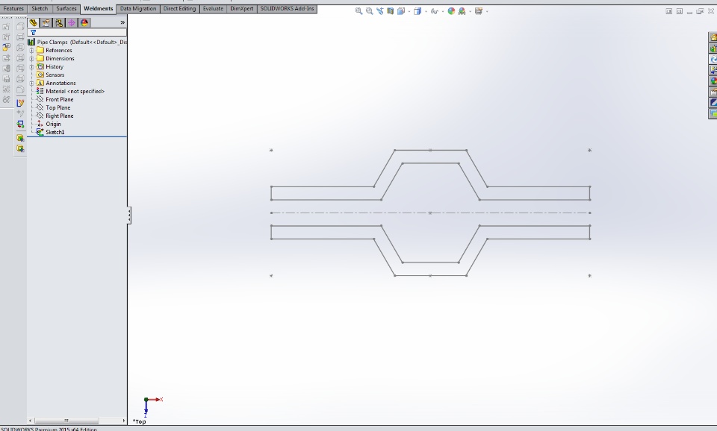Screen dimensions: 717x431
Task: Open Apply Scene dropdown arrow
Action: (470, 11)
